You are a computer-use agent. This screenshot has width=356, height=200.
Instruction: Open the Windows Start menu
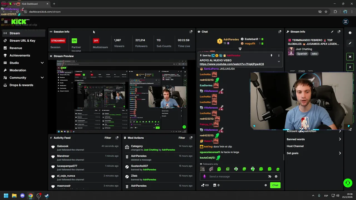point(6,196)
